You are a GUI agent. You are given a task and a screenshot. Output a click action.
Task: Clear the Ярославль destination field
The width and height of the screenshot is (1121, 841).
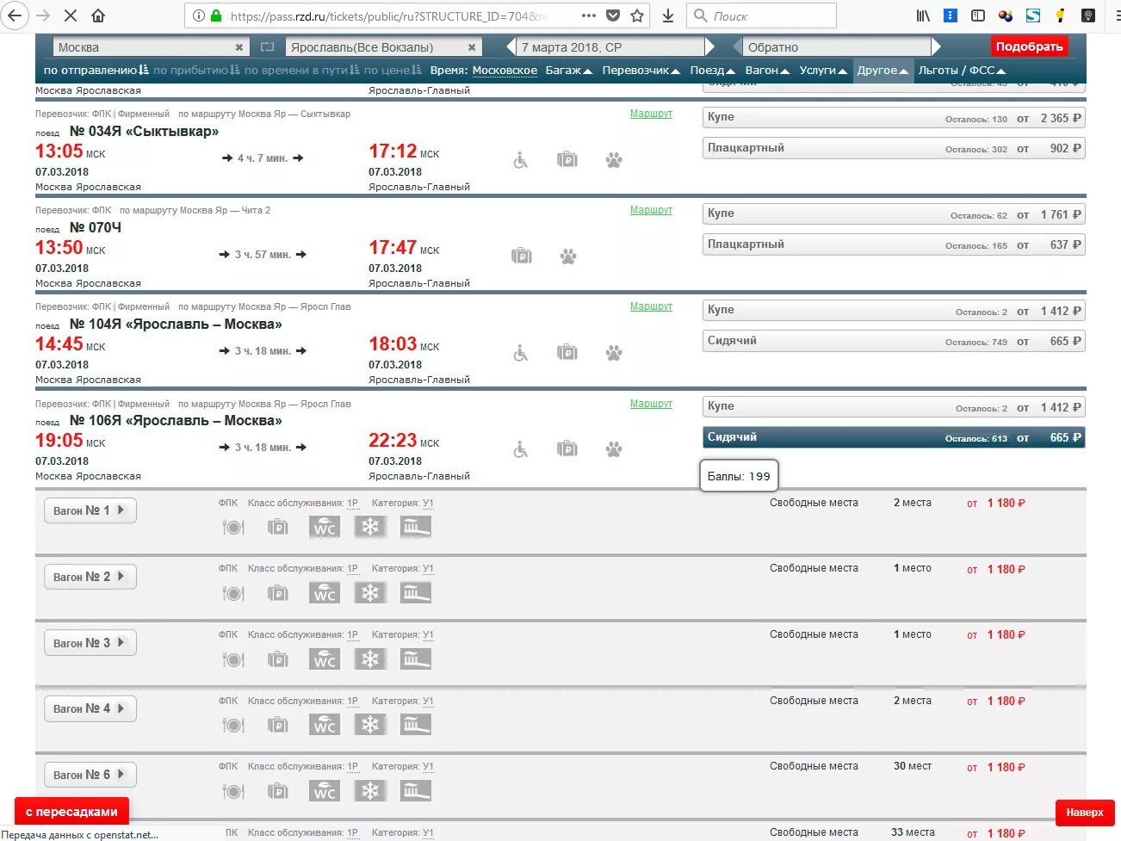tap(472, 47)
